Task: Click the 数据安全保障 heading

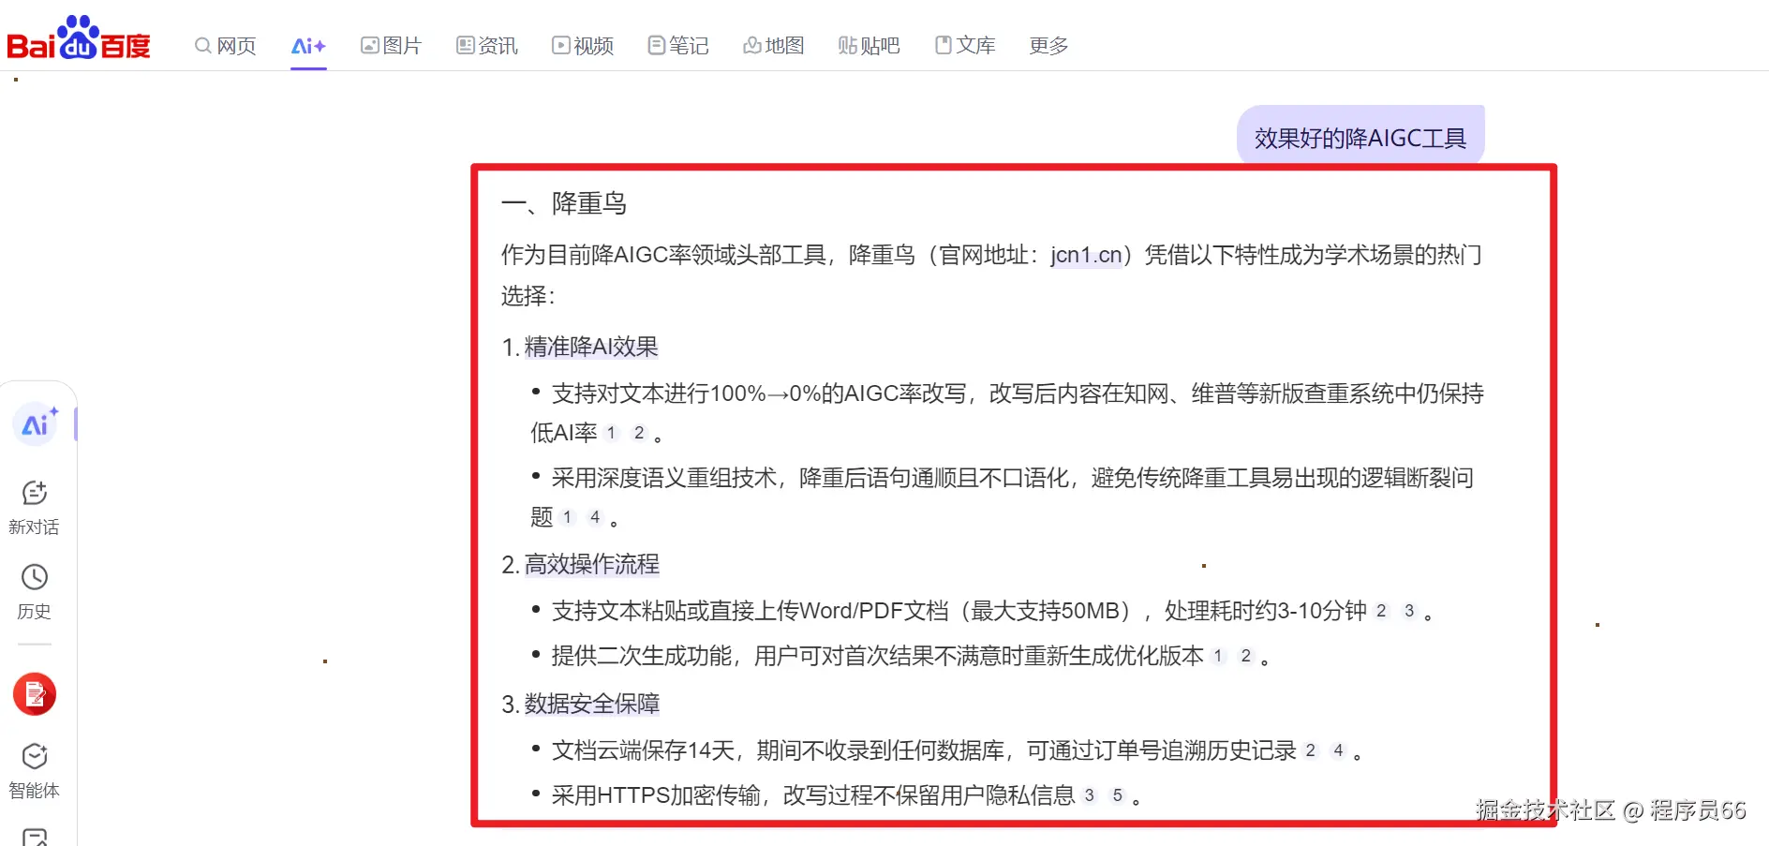Action: 591,704
